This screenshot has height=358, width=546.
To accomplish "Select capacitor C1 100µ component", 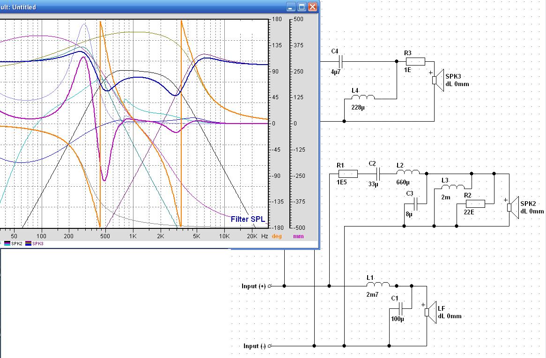I will point(400,308).
